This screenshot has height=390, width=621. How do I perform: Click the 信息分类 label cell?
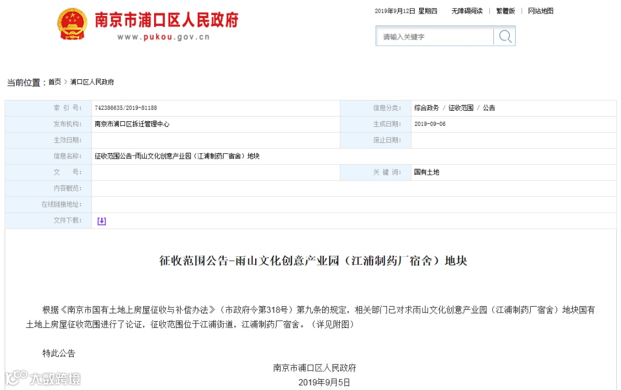click(x=376, y=108)
